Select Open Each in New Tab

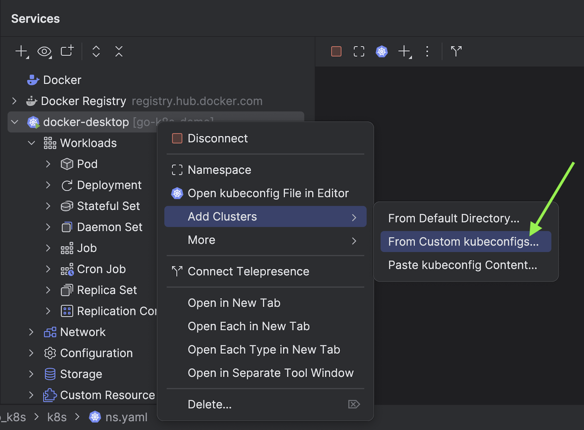click(x=265, y=326)
